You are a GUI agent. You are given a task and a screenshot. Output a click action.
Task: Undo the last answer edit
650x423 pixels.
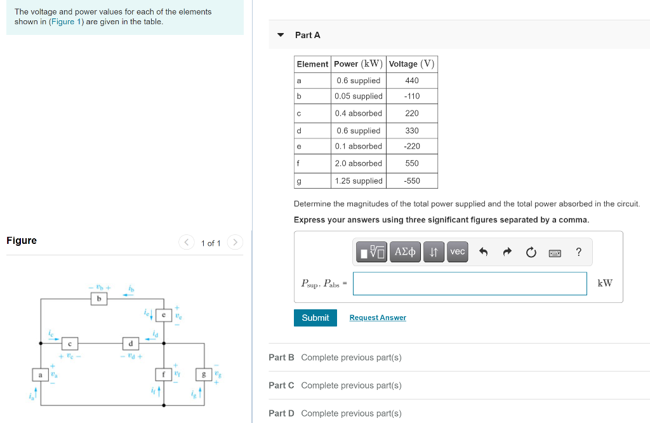point(484,252)
